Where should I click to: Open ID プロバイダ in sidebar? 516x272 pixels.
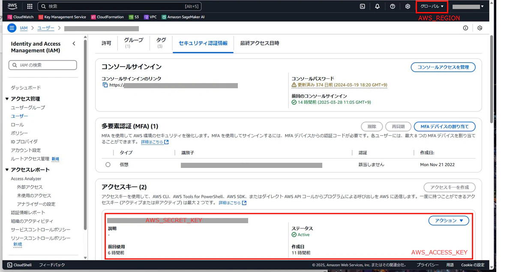(24, 141)
